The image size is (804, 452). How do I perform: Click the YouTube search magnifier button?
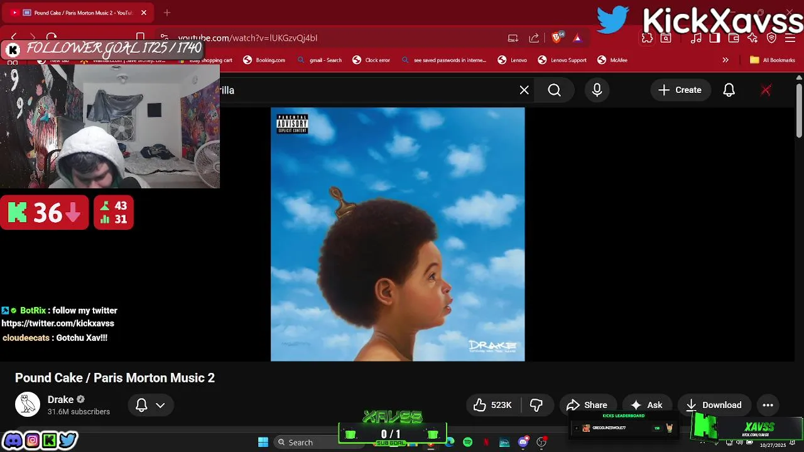click(555, 90)
